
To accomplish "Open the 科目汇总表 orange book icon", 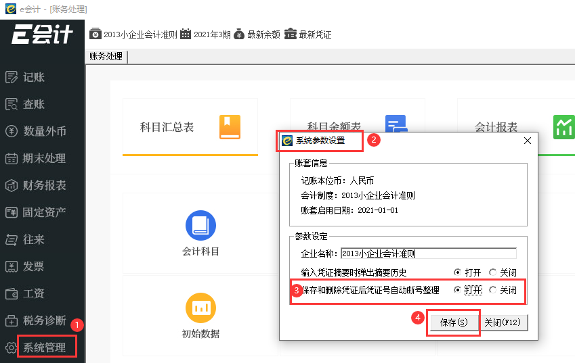I will tap(230, 127).
